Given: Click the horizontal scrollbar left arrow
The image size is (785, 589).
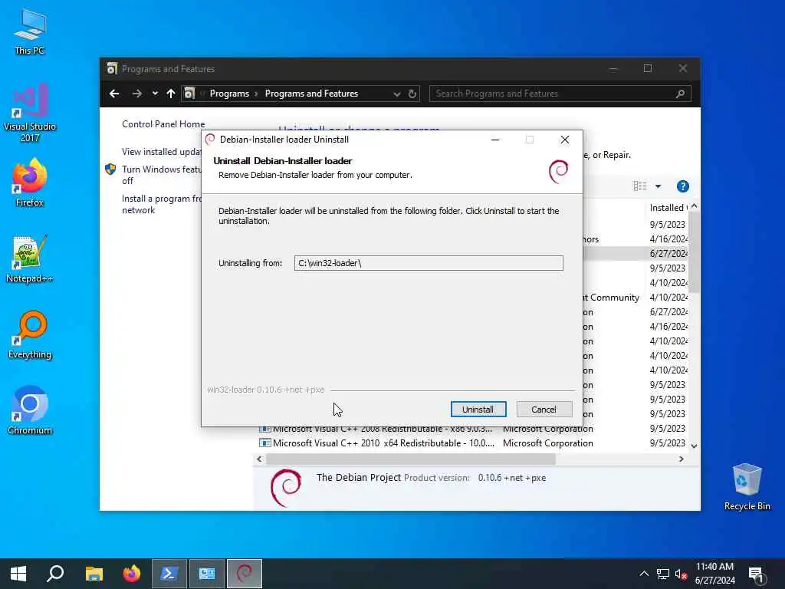Looking at the screenshot, I should pos(259,459).
